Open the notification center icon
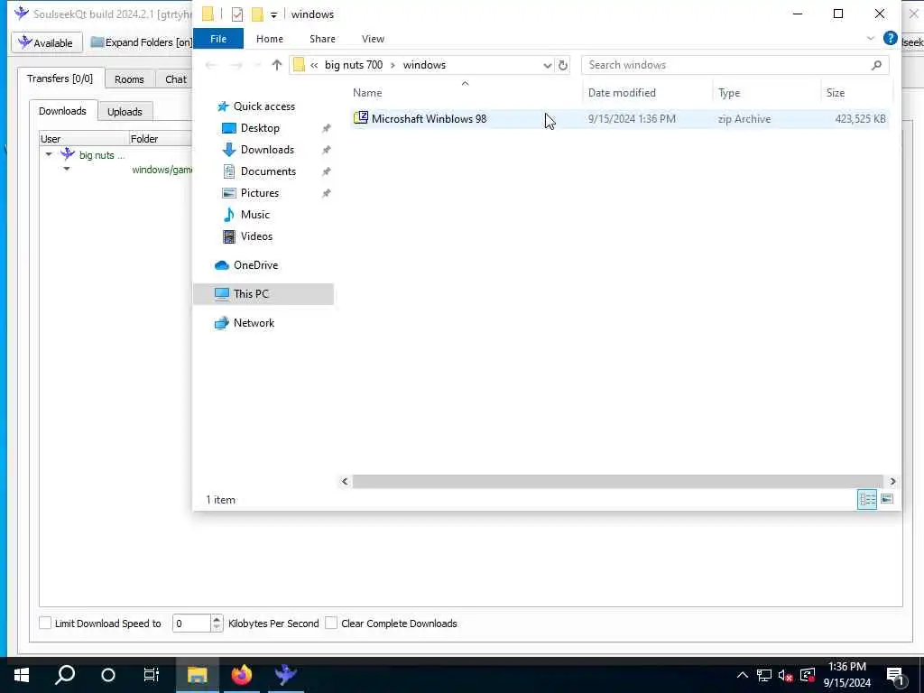The height and width of the screenshot is (693, 924). tap(895, 675)
